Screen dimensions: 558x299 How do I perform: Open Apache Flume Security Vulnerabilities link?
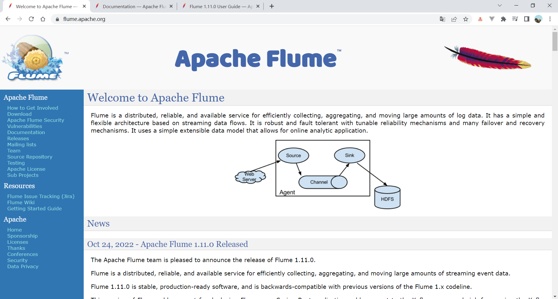(35, 123)
